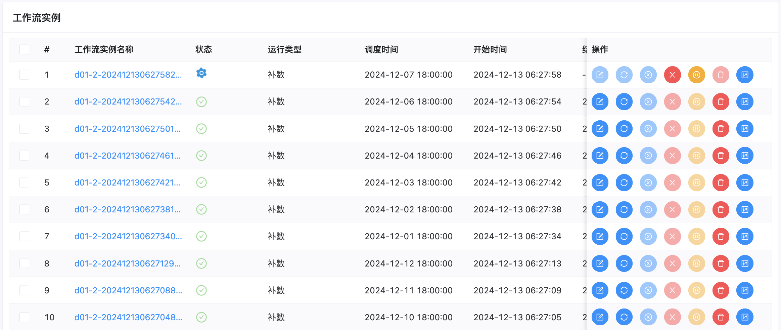781x330 pixels.
Task: Open instance link d01-2-20241213062738...
Action: [127, 209]
